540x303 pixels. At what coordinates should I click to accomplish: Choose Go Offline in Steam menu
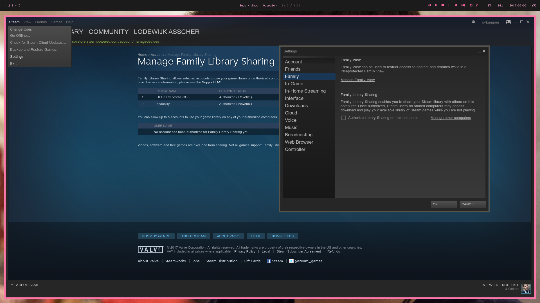pos(20,36)
